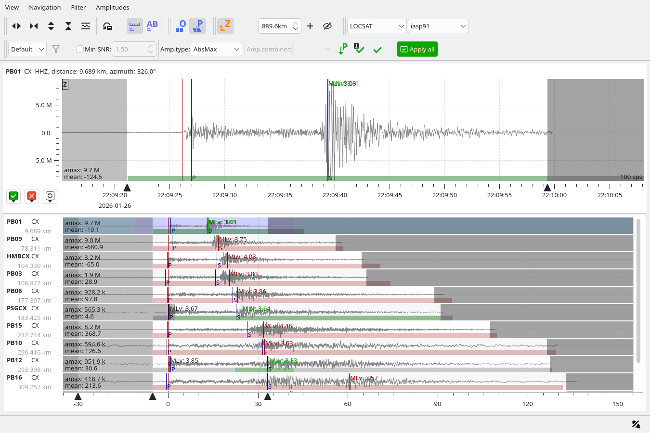Open the Amplitudes menu

coord(112,7)
